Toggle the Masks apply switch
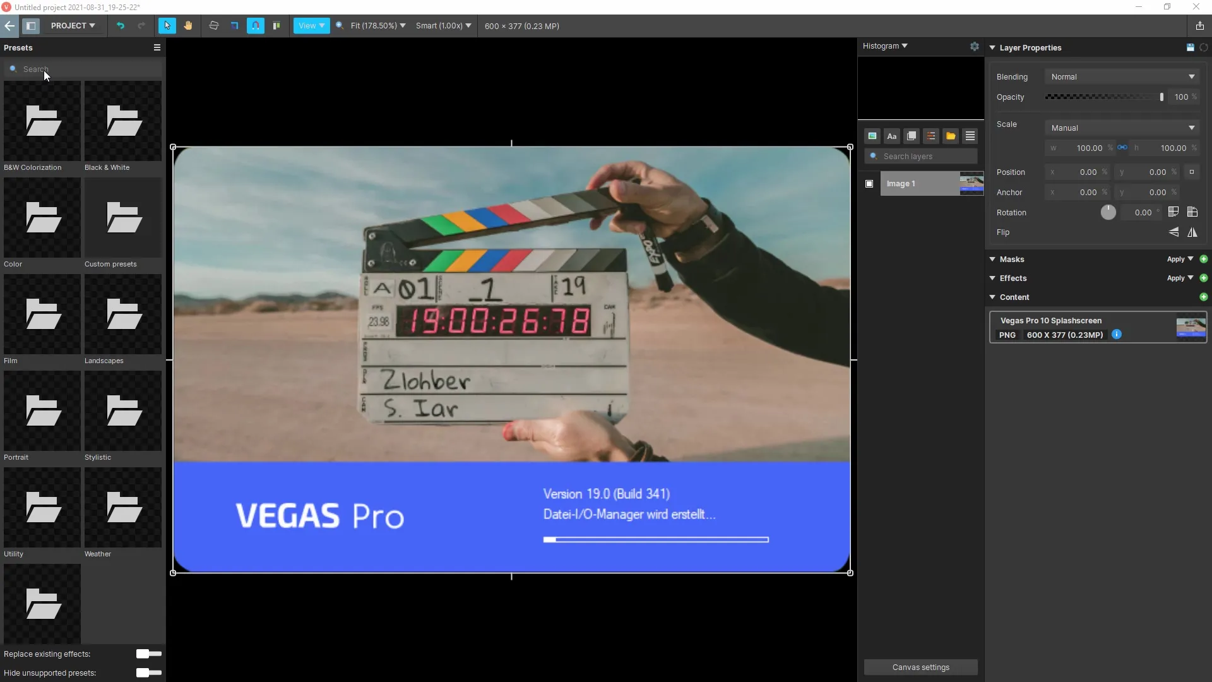Screen dimensions: 1212x682 click(1180, 259)
